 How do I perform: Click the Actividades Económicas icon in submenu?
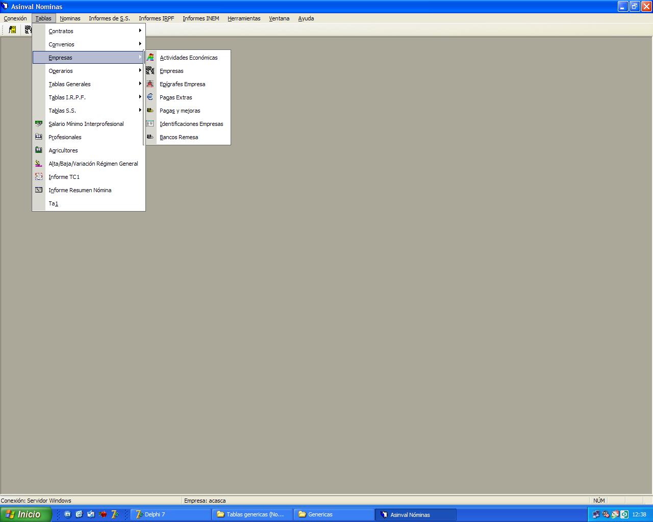pyautogui.click(x=150, y=58)
